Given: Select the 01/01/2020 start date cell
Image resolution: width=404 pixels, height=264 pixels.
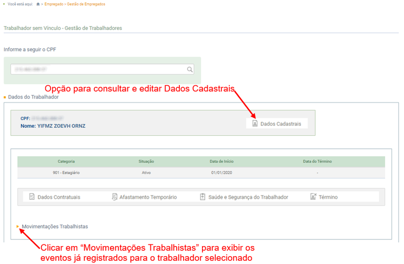Looking at the screenshot, I should (221, 172).
